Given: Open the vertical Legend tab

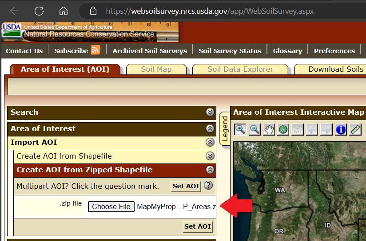Looking at the screenshot, I should tap(225, 128).
